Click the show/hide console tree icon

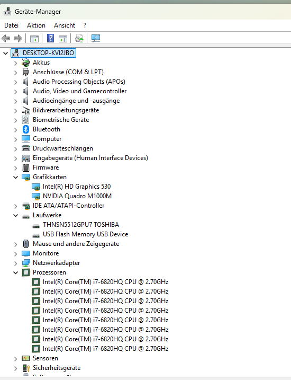click(x=34, y=39)
